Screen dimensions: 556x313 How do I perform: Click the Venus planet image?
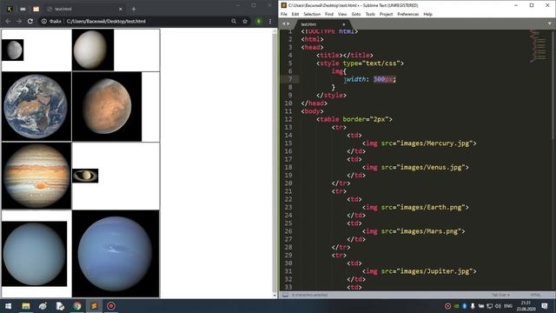coord(93,50)
